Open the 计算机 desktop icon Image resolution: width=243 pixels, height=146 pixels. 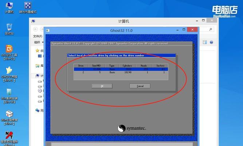pyautogui.click(x=9, y=7)
